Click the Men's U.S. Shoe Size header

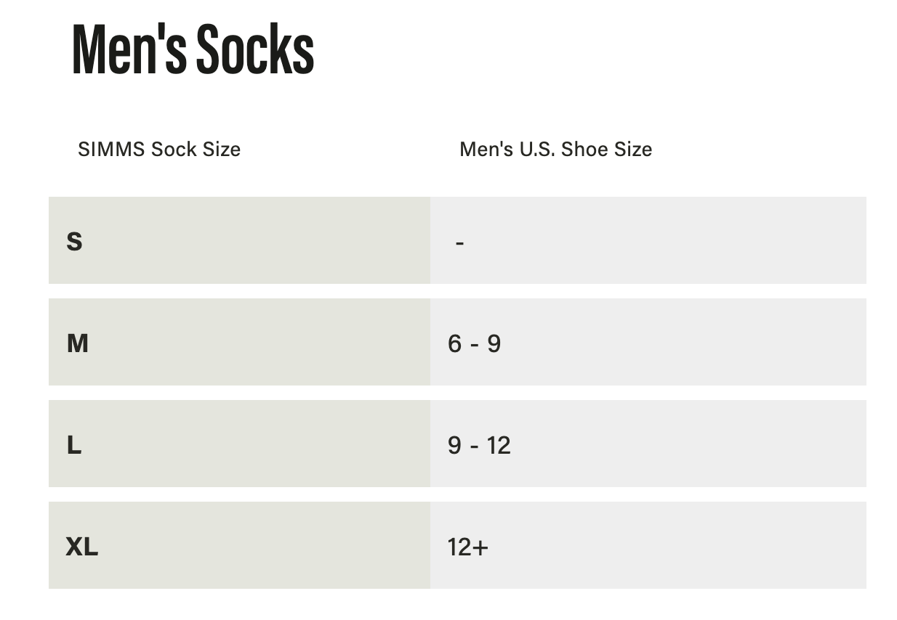pyautogui.click(x=555, y=150)
